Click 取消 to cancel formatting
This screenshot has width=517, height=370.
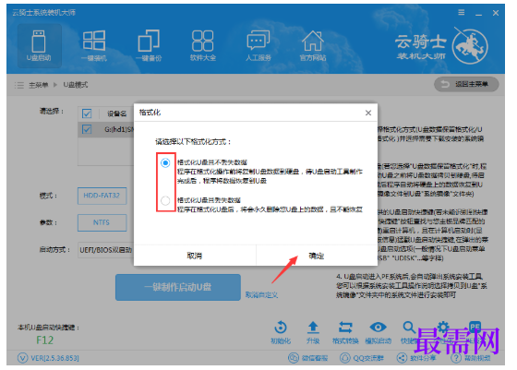coord(195,256)
